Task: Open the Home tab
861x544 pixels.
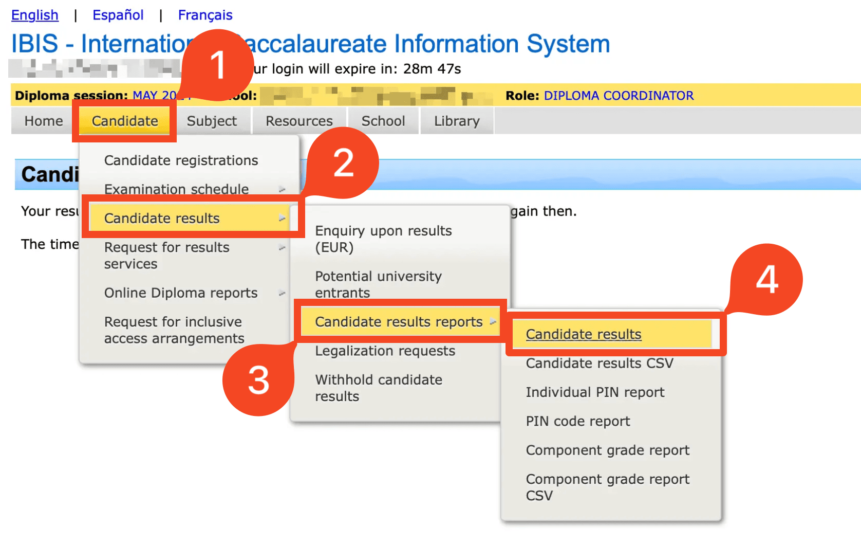Action: [x=44, y=121]
